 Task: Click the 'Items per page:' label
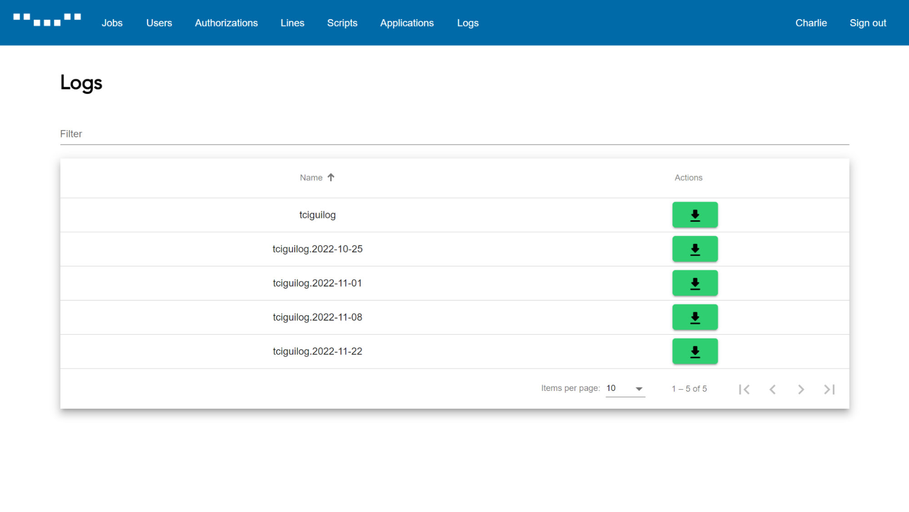click(x=571, y=388)
